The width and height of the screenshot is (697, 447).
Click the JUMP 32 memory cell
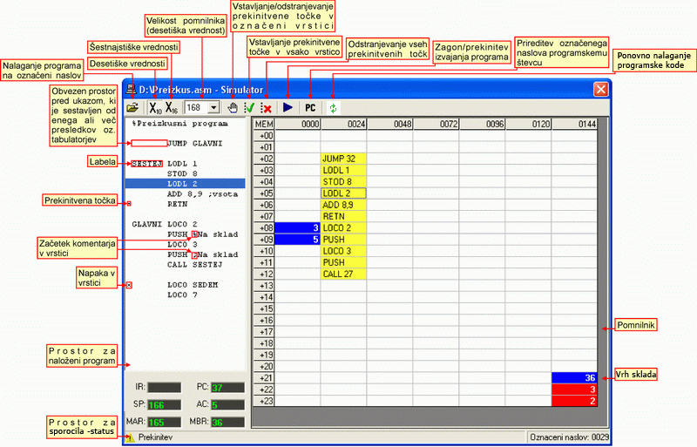click(343, 159)
